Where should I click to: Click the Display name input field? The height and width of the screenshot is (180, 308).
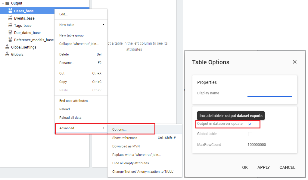tap(269, 93)
